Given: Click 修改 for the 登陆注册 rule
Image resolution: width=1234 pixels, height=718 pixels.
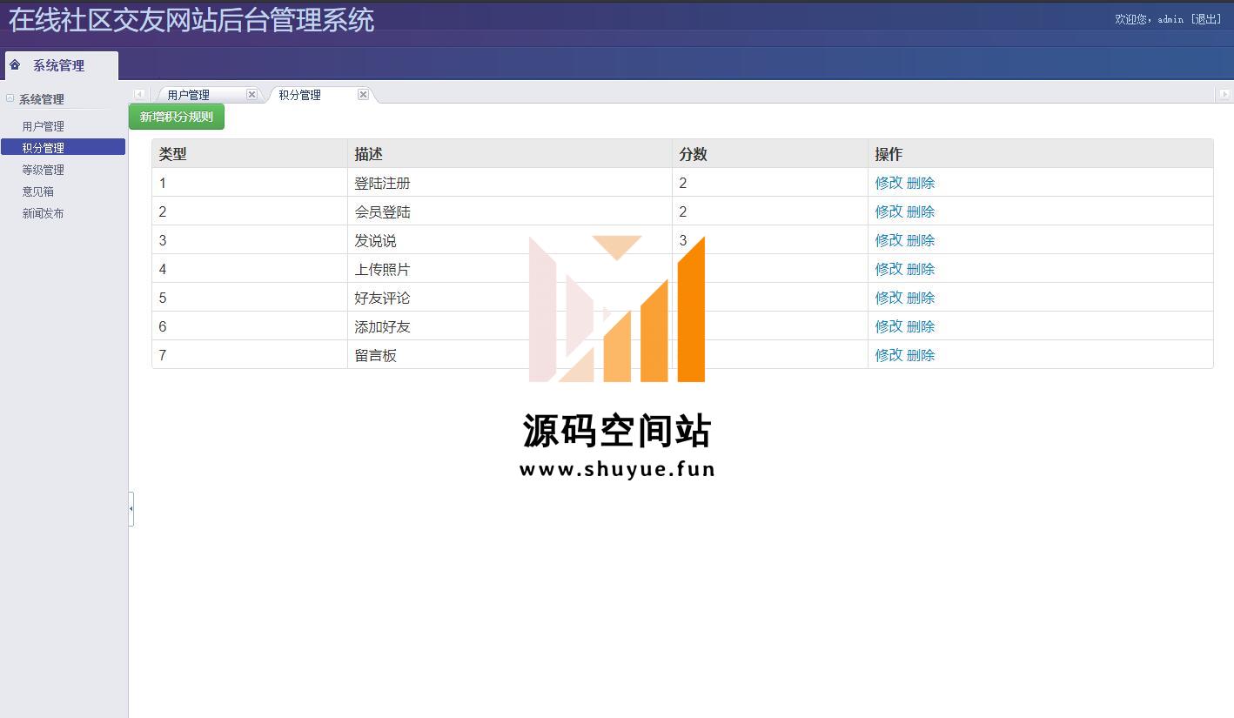Looking at the screenshot, I should point(889,183).
